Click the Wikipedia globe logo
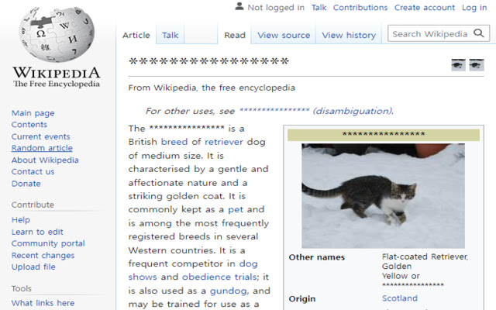Viewport: 496px width, 310px height. point(57,34)
